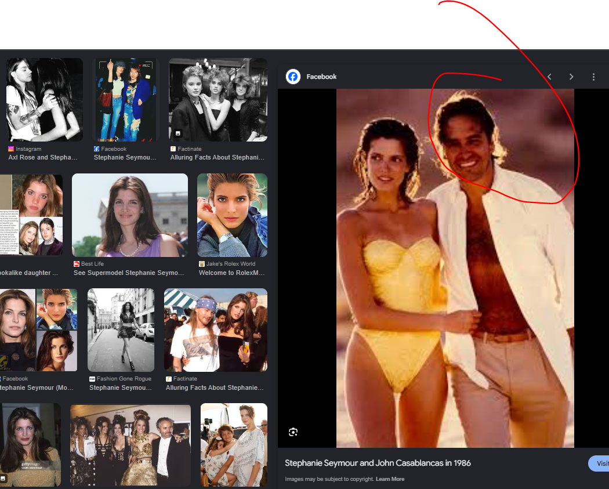The height and width of the screenshot is (489, 609).
Task: Open the Fashion Gone Rogue 'Stephanie Seymou...' title
Action: click(x=121, y=387)
